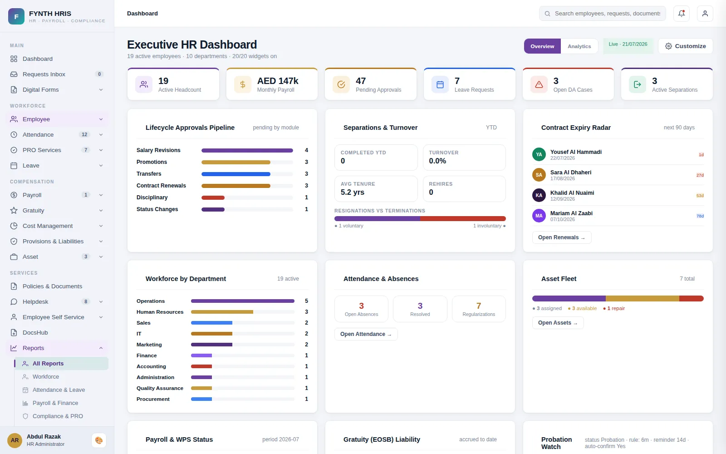Switch to the Analytics tab
Screen dimensions: 726x454
(579, 46)
